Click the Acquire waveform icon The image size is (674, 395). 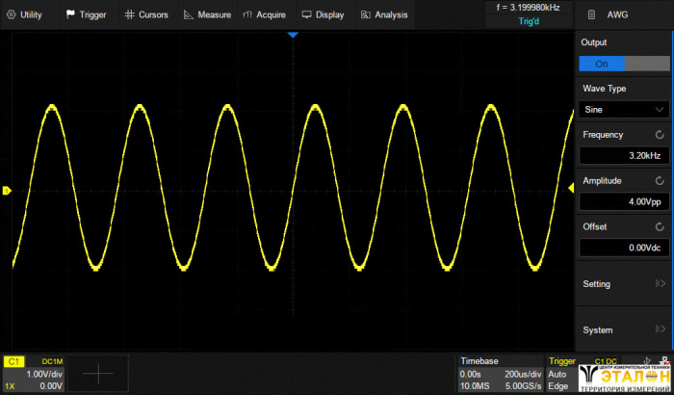pos(248,14)
